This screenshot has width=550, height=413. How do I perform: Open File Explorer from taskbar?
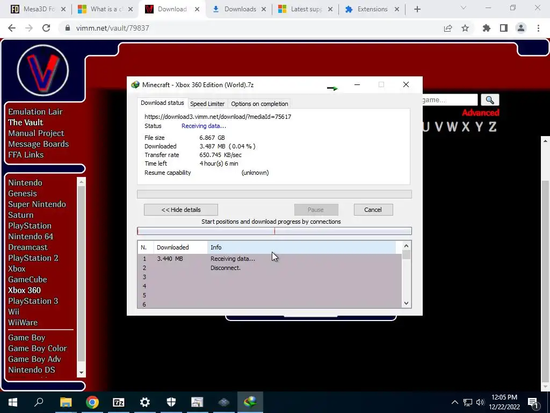click(66, 402)
